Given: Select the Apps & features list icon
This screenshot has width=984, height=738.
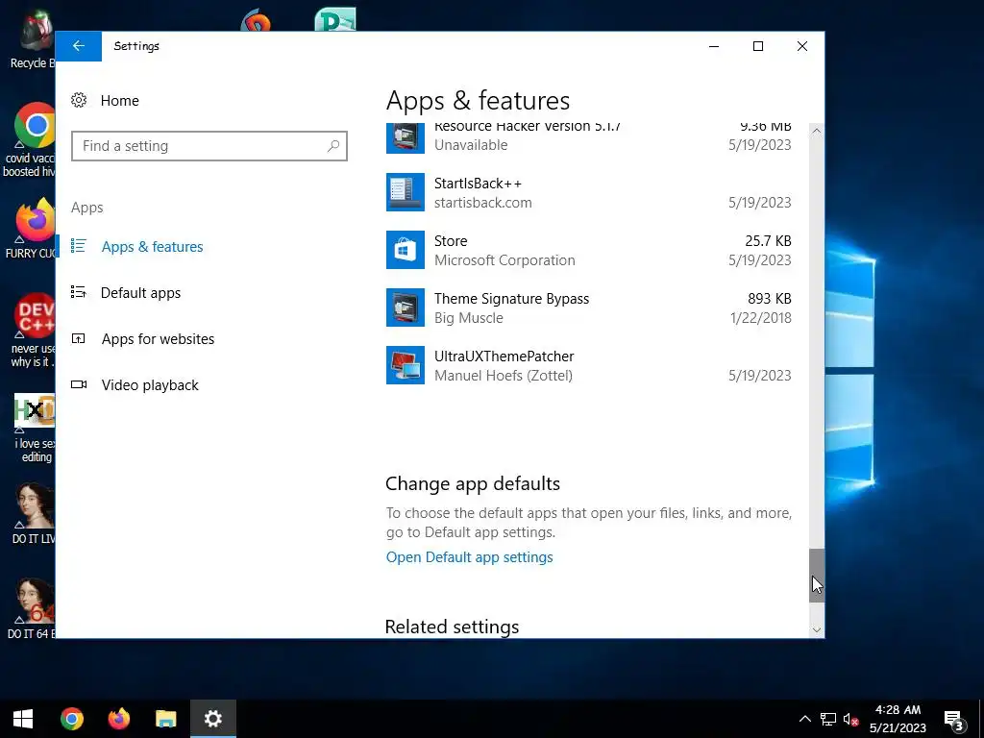Looking at the screenshot, I should pos(79,246).
